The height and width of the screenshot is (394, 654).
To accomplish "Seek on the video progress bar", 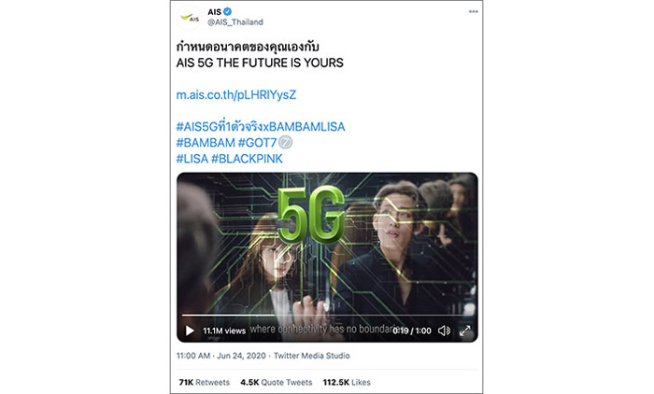I will (327, 316).
